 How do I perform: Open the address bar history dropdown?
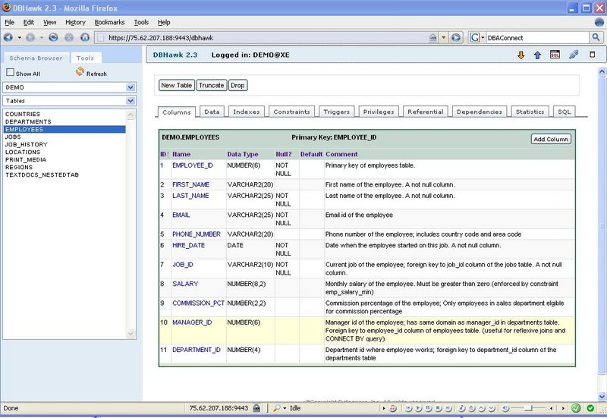click(444, 37)
